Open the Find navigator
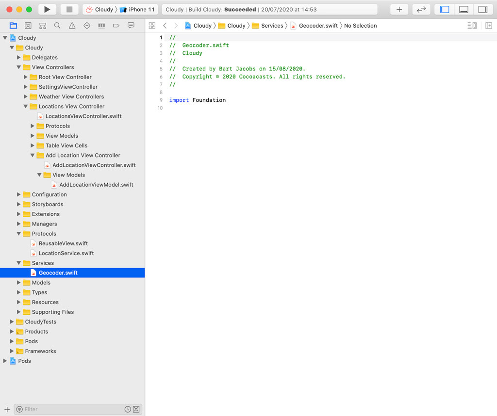497x416 pixels. tap(57, 26)
